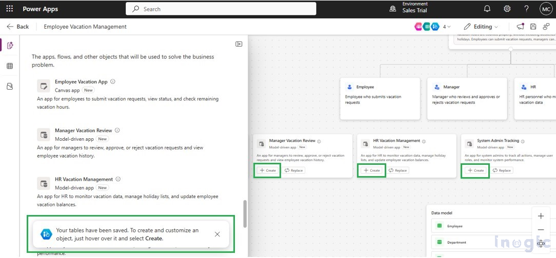Open the tables grid sidebar icon

pos(10,66)
